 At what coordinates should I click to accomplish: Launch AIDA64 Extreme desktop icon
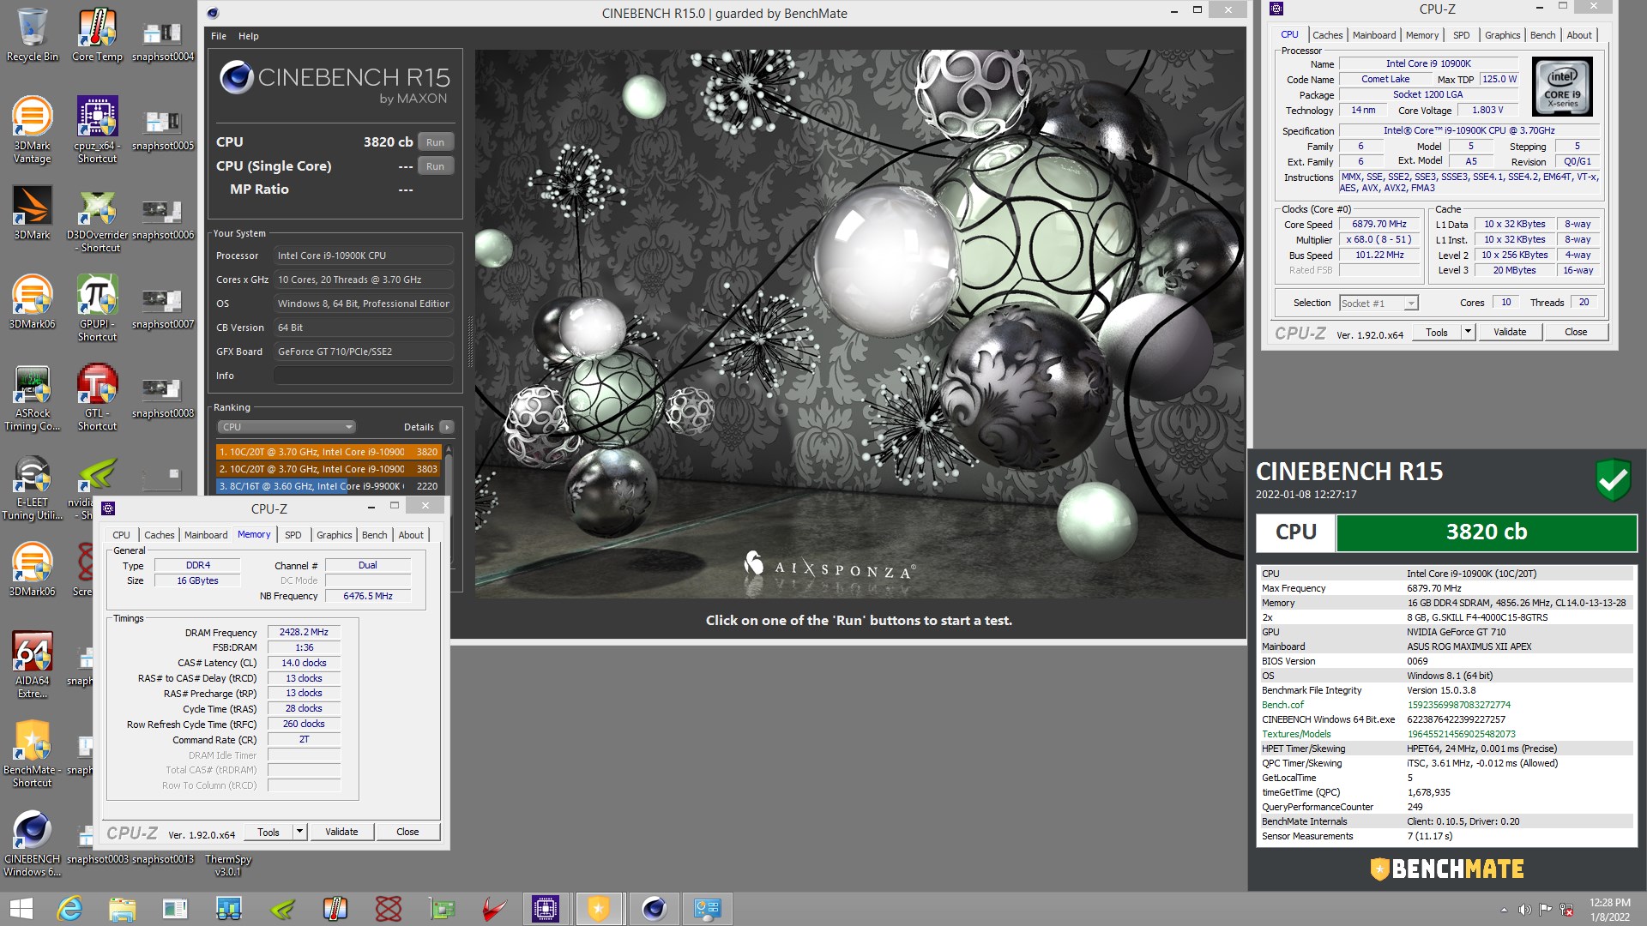32,665
